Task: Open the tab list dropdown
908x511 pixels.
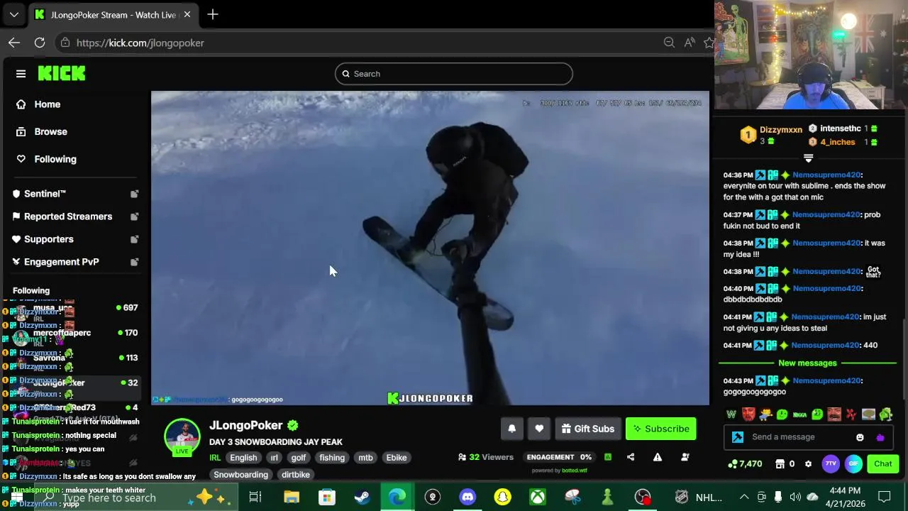Action: [14, 14]
